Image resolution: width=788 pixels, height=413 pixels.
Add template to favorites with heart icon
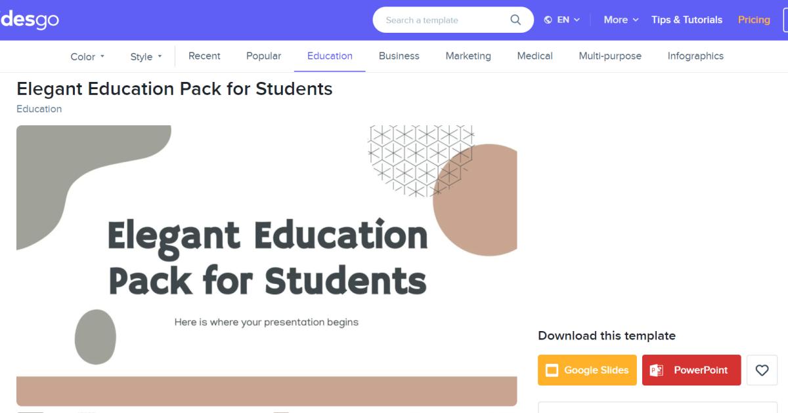click(762, 370)
